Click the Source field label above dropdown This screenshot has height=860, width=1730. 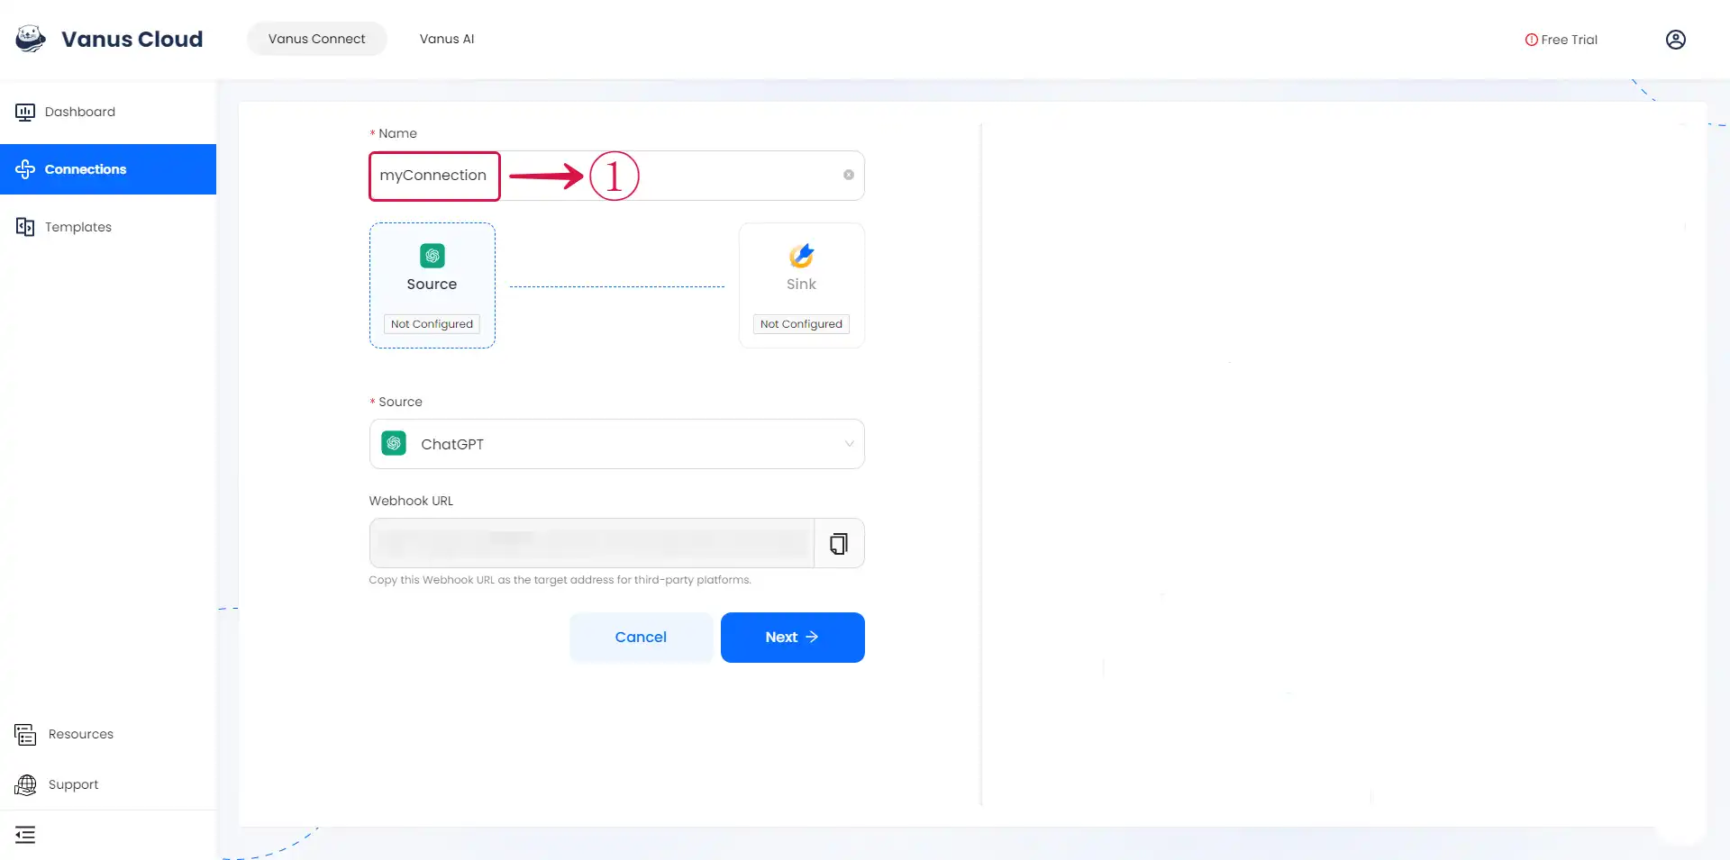point(400,402)
